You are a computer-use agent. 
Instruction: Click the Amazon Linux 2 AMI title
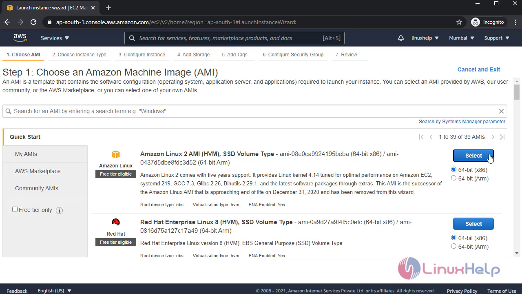tap(207, 154)
